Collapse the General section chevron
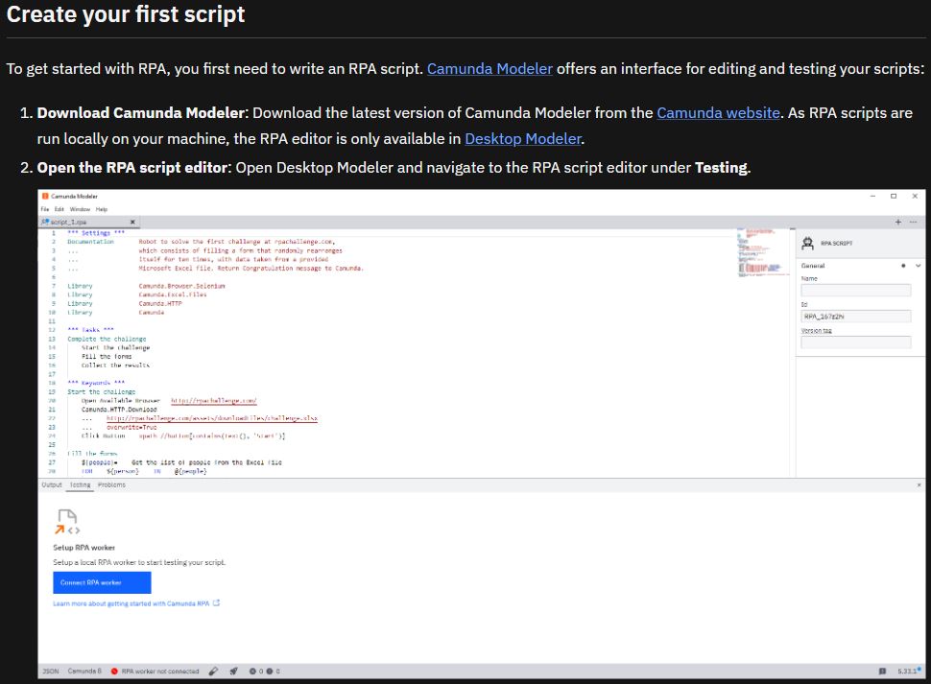This screenshot has width=931, height=684. coord(918,266)
